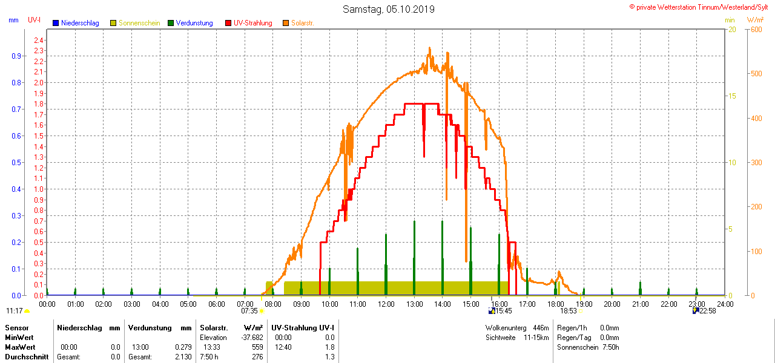
Task: Click the Solarstr. legend label
Action: pyautogui.click(x=303, y=23)
